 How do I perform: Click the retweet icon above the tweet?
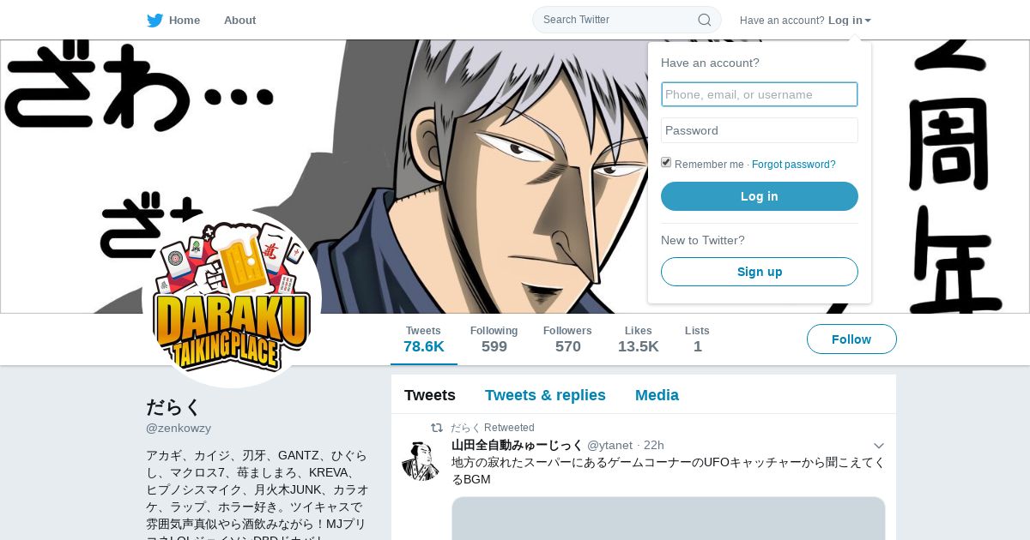click(x=437, y=428)
